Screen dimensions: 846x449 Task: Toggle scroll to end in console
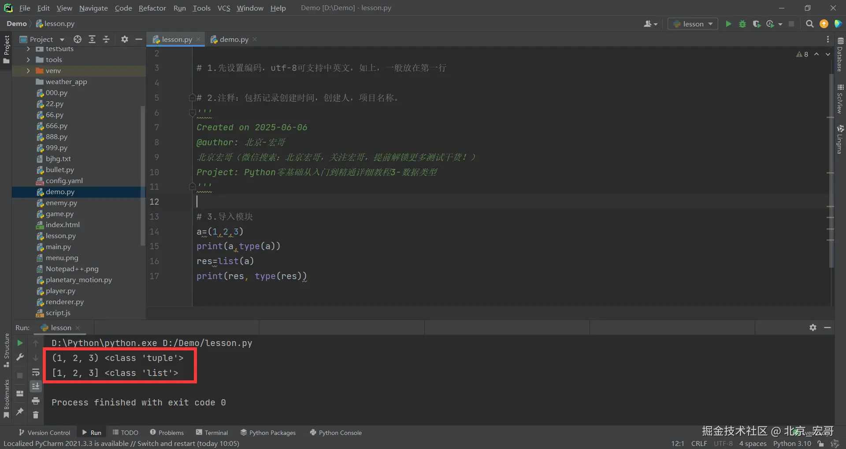click(36, 386)
